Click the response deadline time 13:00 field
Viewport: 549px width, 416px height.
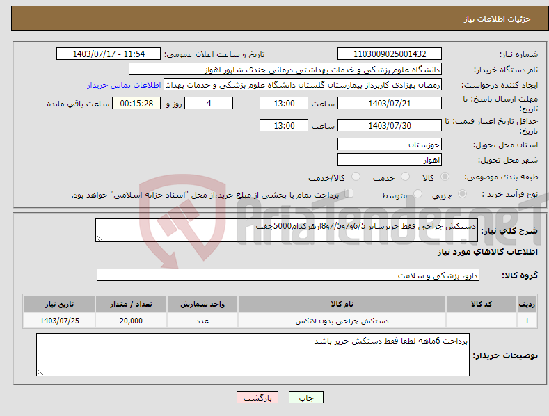click(x=284, y=103)
